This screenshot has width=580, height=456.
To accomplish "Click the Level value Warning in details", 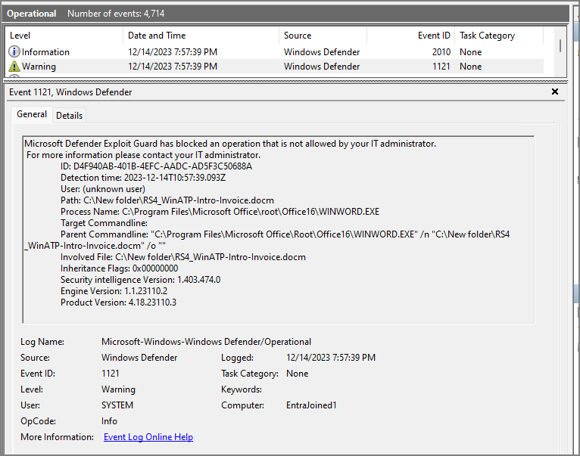I will click(118, 389).
